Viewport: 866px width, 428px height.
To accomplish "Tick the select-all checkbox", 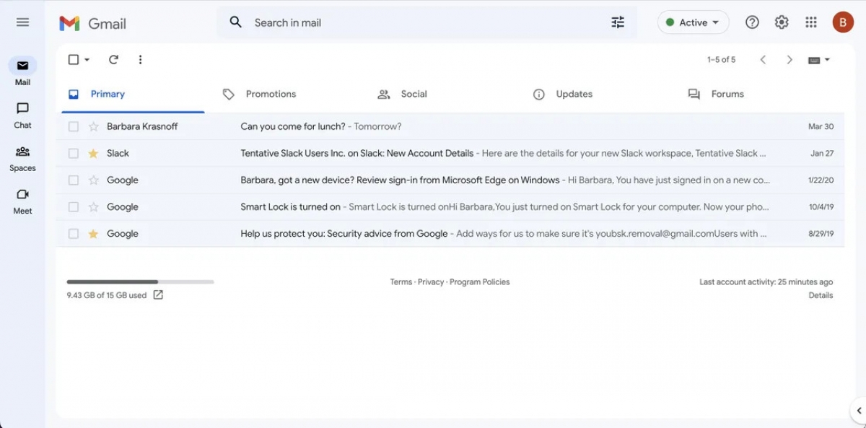I will [x=73, y=60].
